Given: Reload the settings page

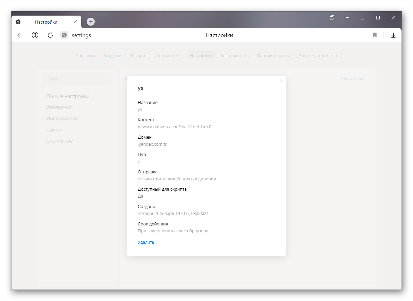Looking at the screenshot, I should (x=50, y=35).
